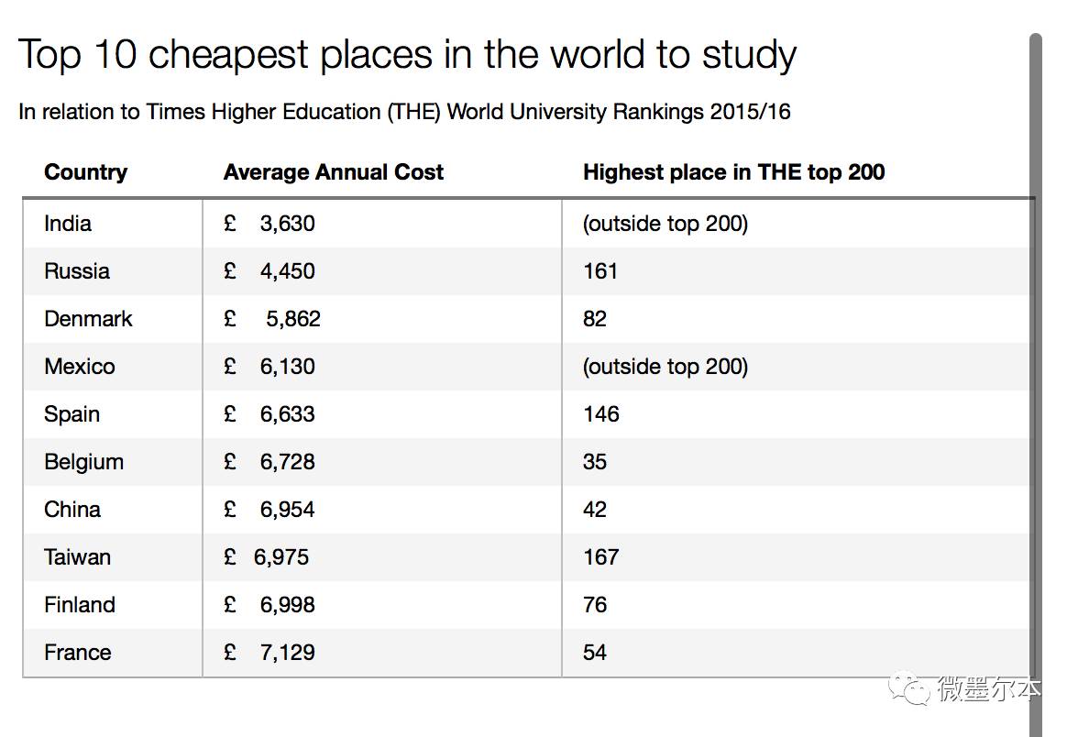The width and height of the screenshot is (1078, 737).
Task: Click Belgium's ranking value 35
Action: point(595,462)
